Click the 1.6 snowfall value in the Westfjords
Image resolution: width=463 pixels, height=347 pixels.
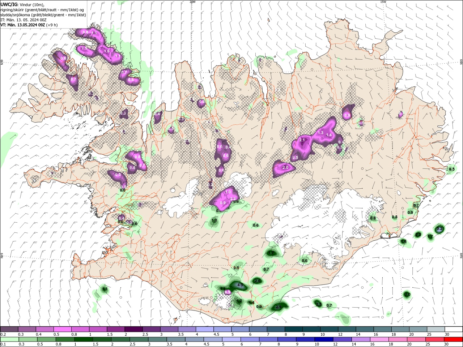106,51
